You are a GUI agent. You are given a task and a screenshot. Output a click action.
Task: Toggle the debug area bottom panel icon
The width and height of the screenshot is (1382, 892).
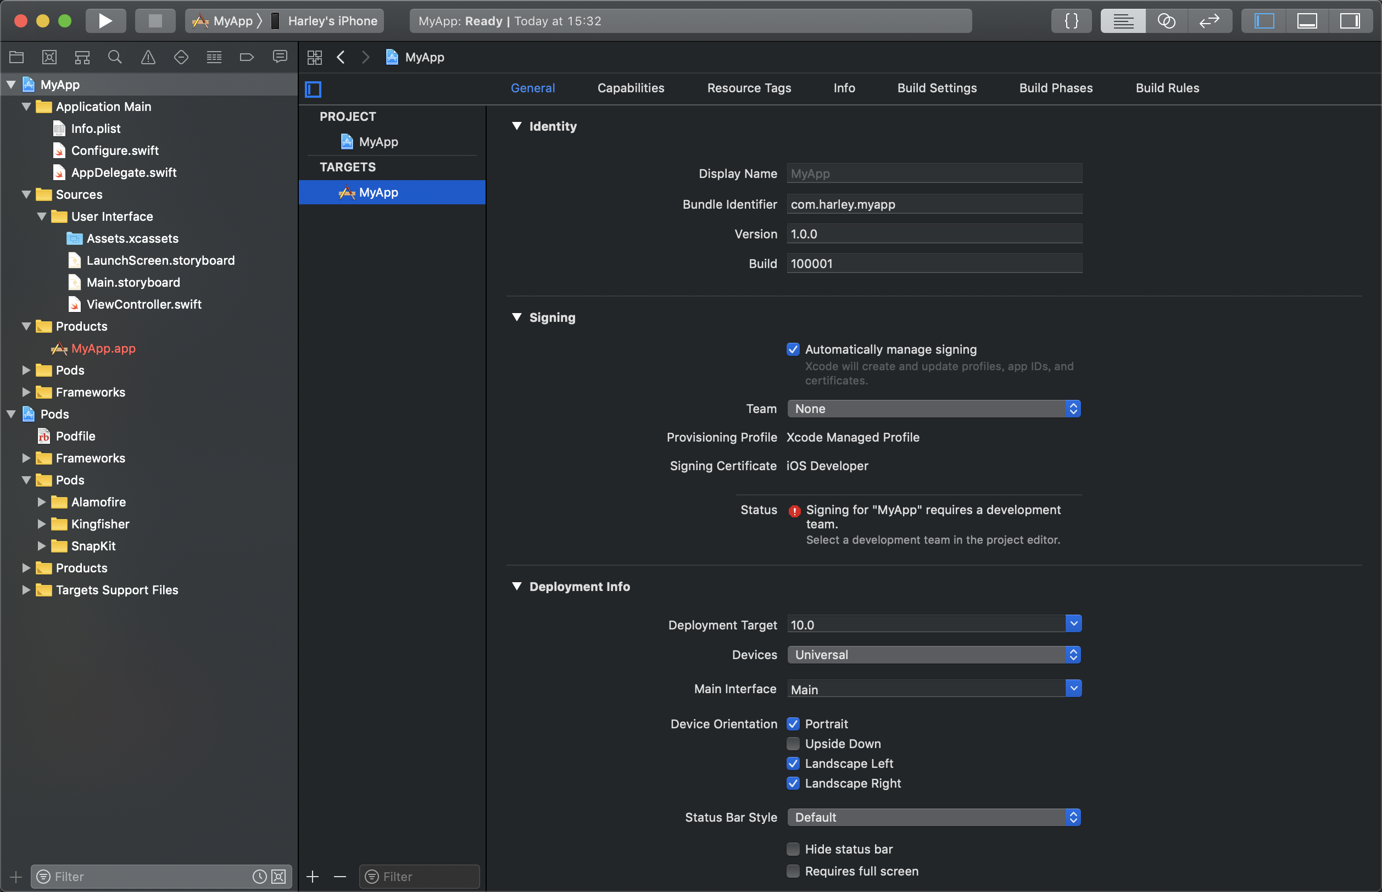click(1307, 21)
